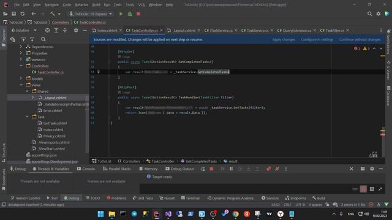Click the red Stop button in main toolbar

[x=138, y=14]
